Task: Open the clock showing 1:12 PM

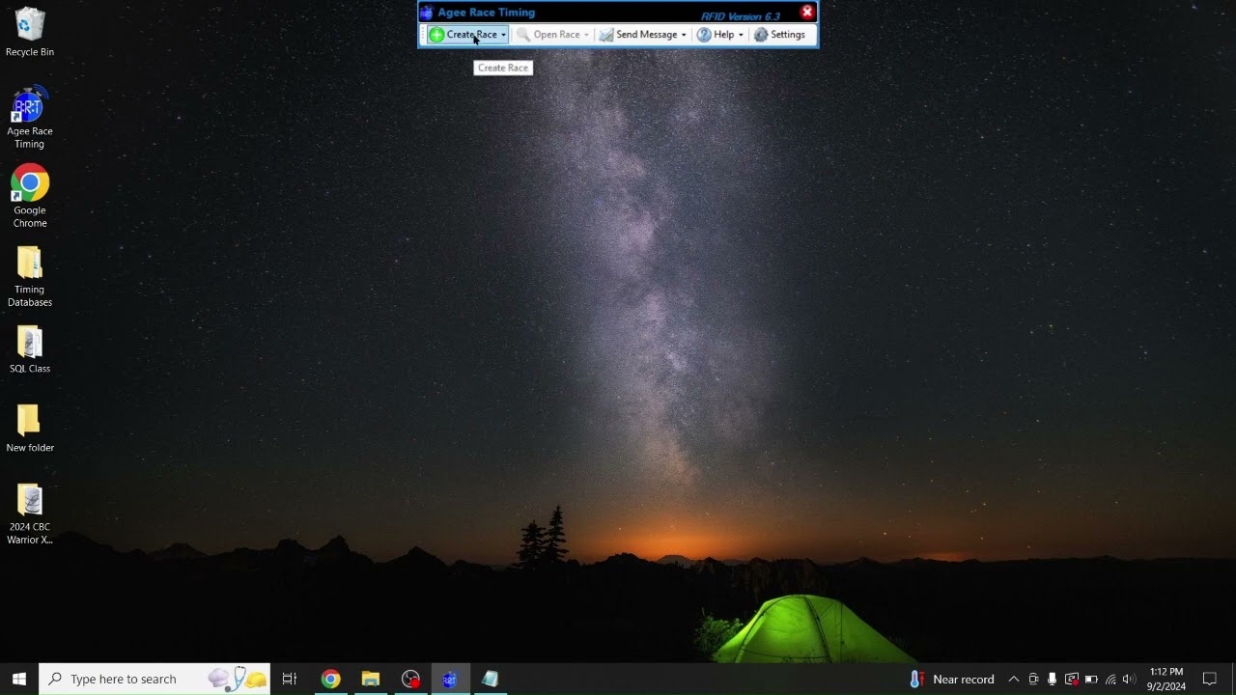Action: click(x=1166, y=679)
